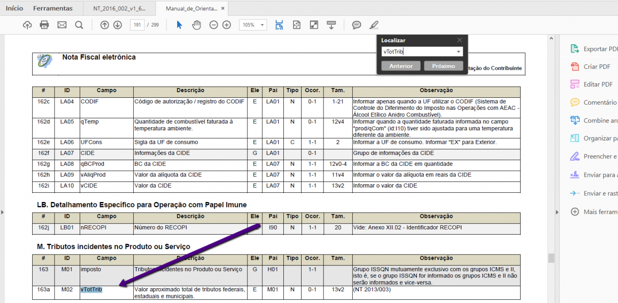This screenshot has width=618, height=303.
Task: Open the search magnifier tool
Action: click(x=79, y=25)
